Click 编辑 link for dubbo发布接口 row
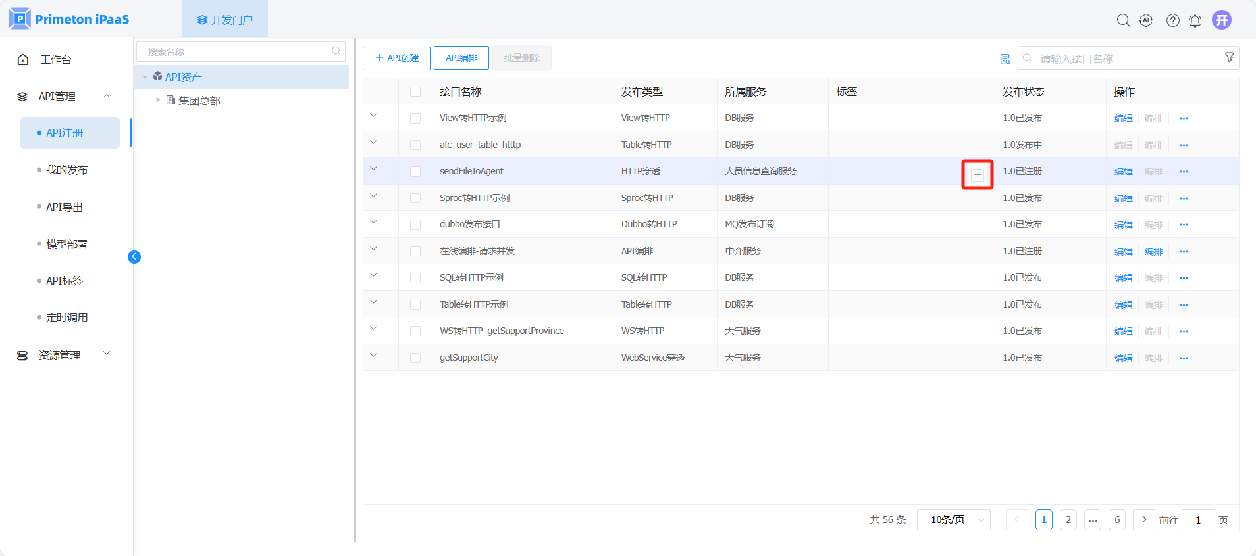The image size is (1256, 556). [x=1123, y=225]
